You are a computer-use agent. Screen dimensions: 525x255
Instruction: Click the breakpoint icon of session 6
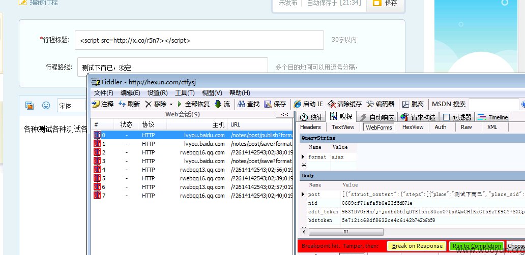(97, 187)
